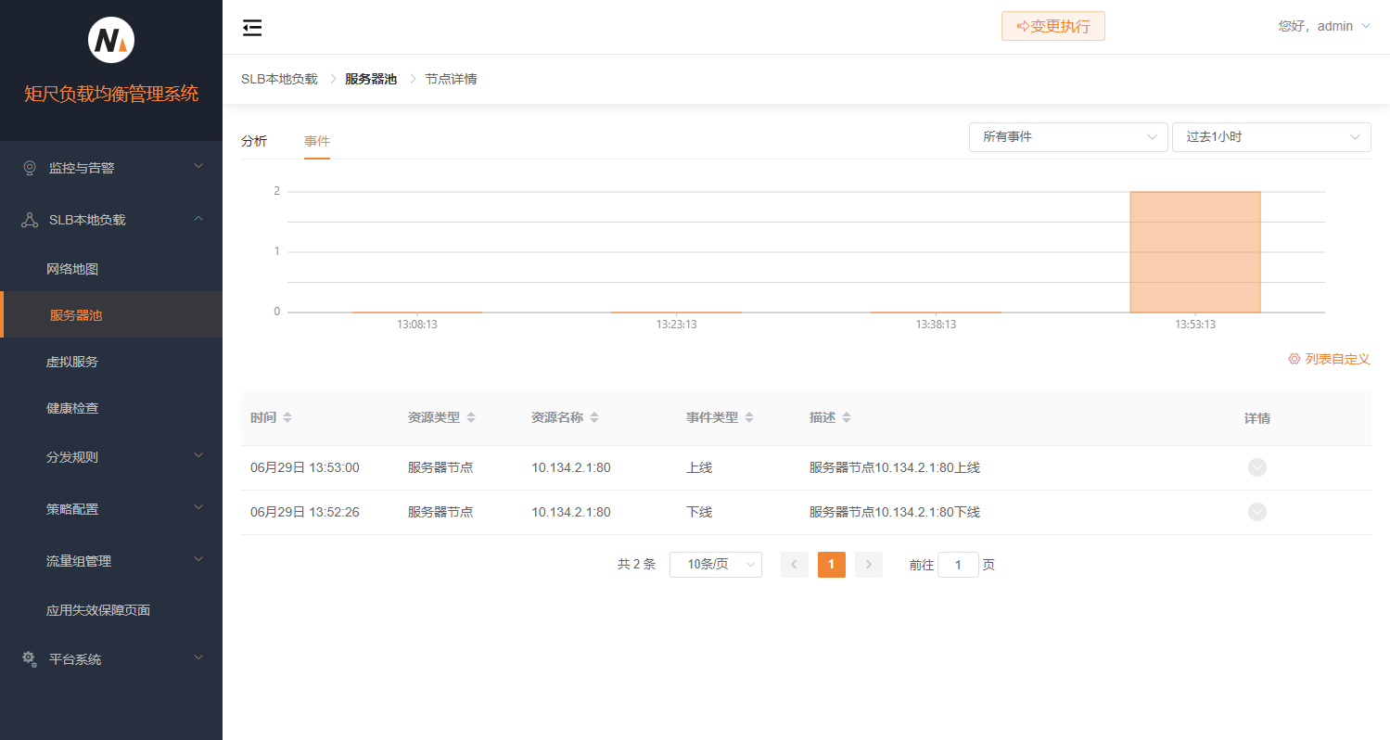Expand details of the 上线 event row

pos(1256,467)
